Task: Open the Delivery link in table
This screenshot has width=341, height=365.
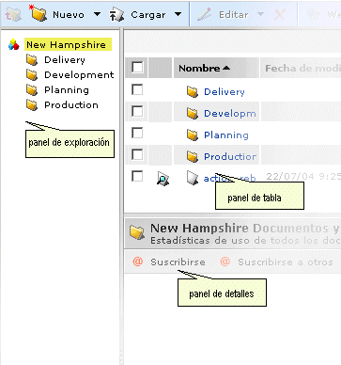Action: point(225,92)
